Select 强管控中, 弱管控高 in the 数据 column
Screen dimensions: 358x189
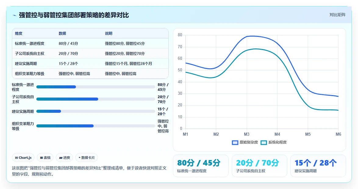74,73
